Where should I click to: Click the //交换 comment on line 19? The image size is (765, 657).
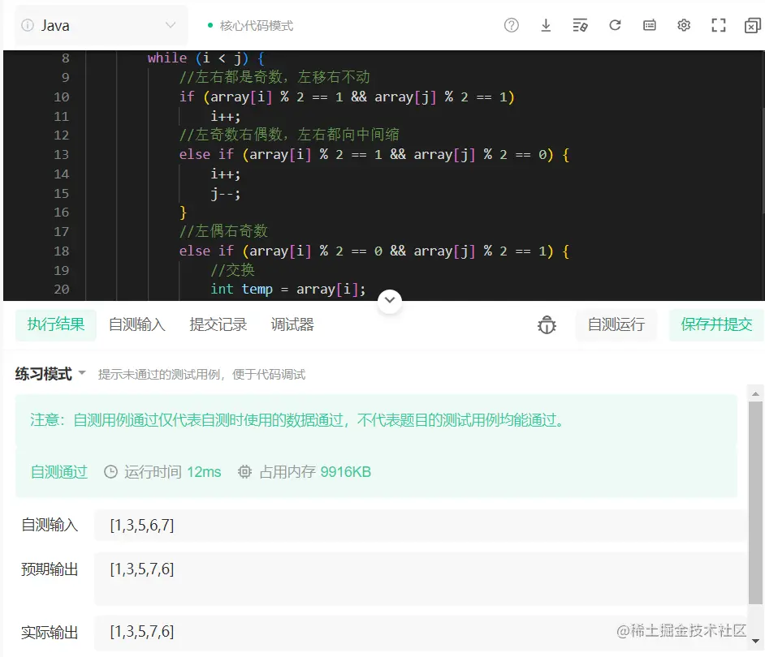(233, 270)
